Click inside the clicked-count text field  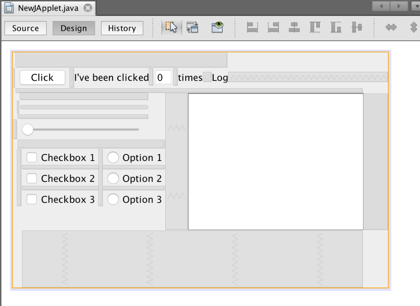click(163, 77)
